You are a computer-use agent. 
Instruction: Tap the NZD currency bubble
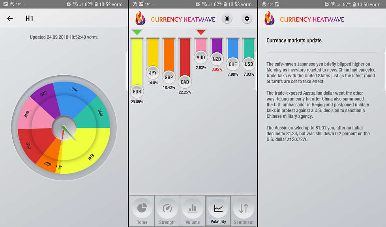(217, 59)
